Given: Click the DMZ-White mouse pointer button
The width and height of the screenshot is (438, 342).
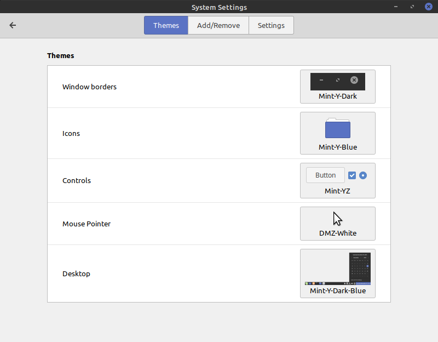Looking at the screenshot, I should pyautogui.click(x=337, y=224).
